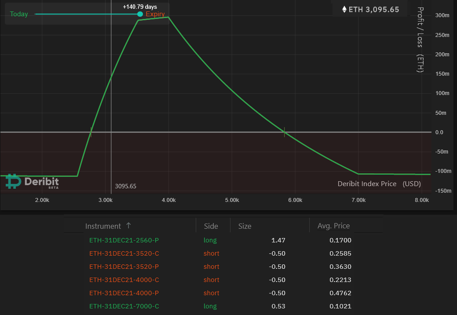Viewport: 457px width, 315px height.
Task: Click the time slider's teal handle
Action: tap(140, 14)
